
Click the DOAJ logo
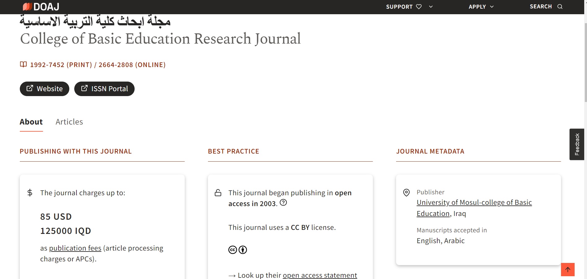click(41, 6)
